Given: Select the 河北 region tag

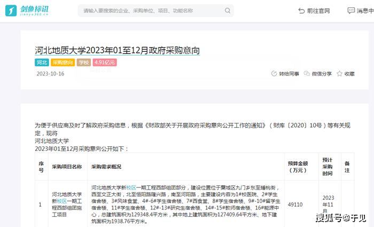Looking at the screenshot, I should tap(42, 62).
